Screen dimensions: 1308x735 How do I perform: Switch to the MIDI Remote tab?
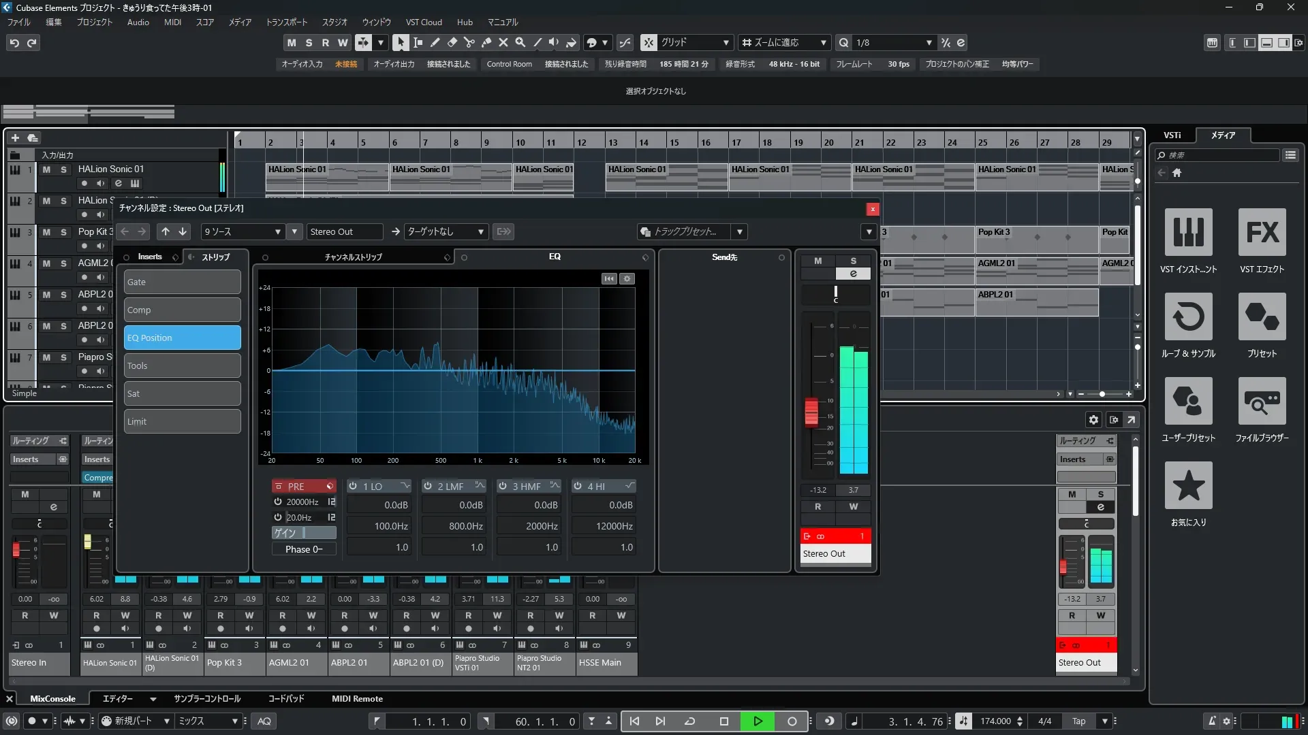(357, 699)
